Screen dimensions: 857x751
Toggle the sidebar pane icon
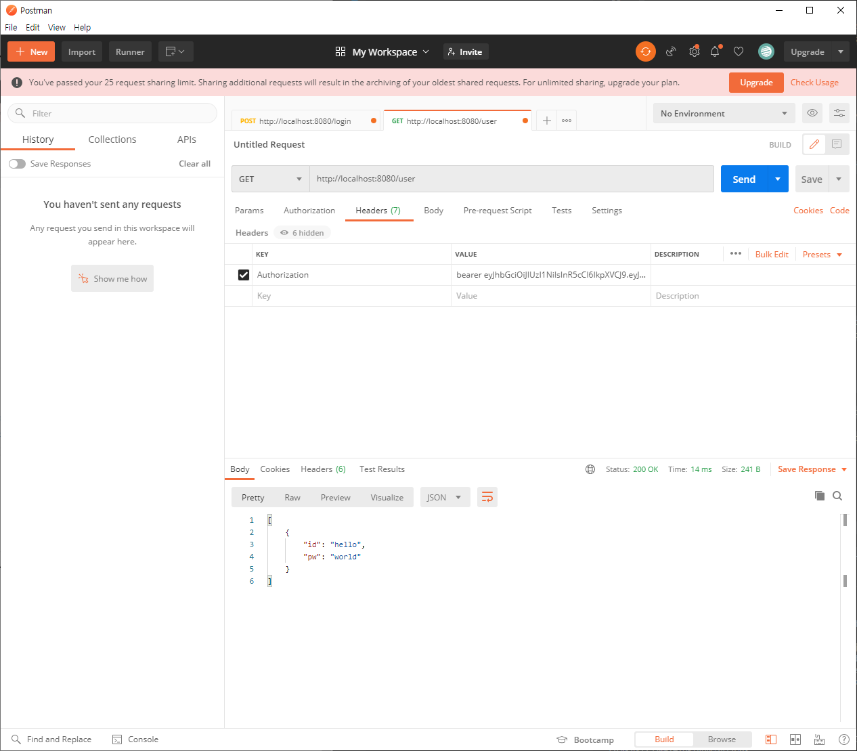771,739
